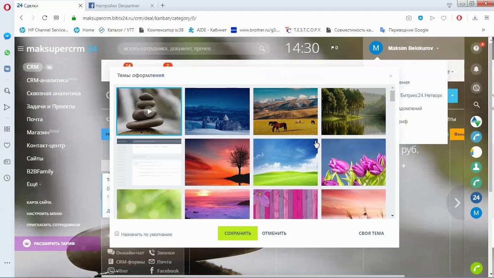The height and width of the screenshot is (278, 494).
Task: Select the horses and mountains theme
Action: pyautogui.click(x=286, y=112)
